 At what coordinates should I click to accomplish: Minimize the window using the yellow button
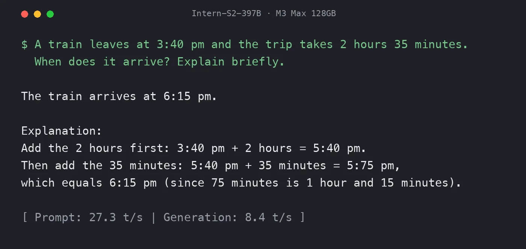pyautogui.click(x=38, y=14)
